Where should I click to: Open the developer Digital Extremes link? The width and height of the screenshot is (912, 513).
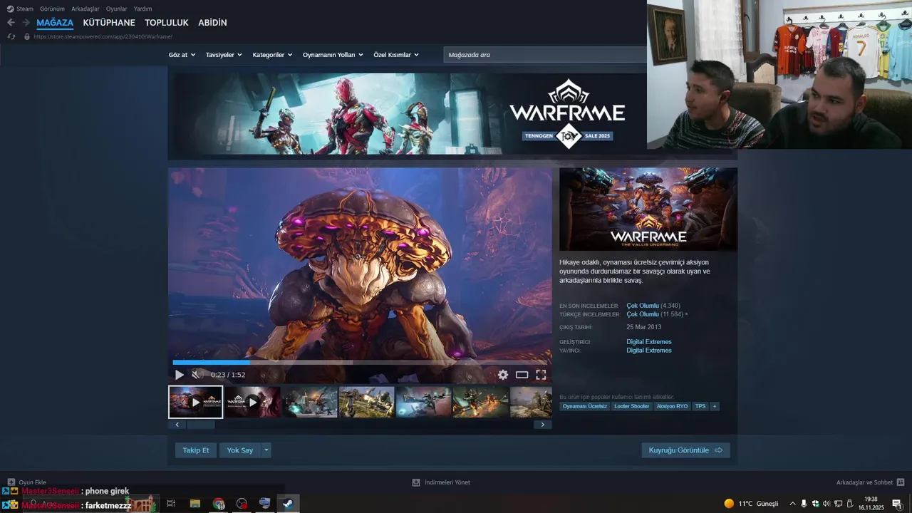click(x=649, y=342)
